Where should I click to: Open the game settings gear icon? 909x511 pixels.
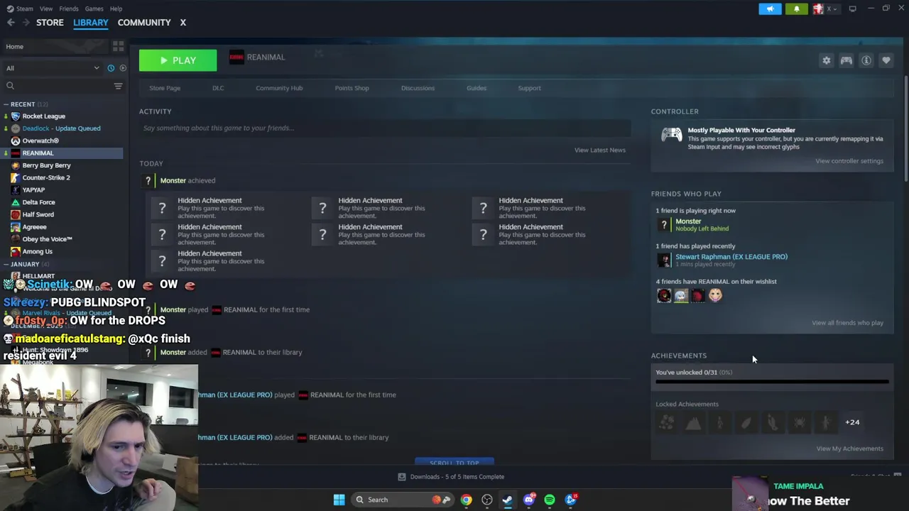tap(826, 61)
